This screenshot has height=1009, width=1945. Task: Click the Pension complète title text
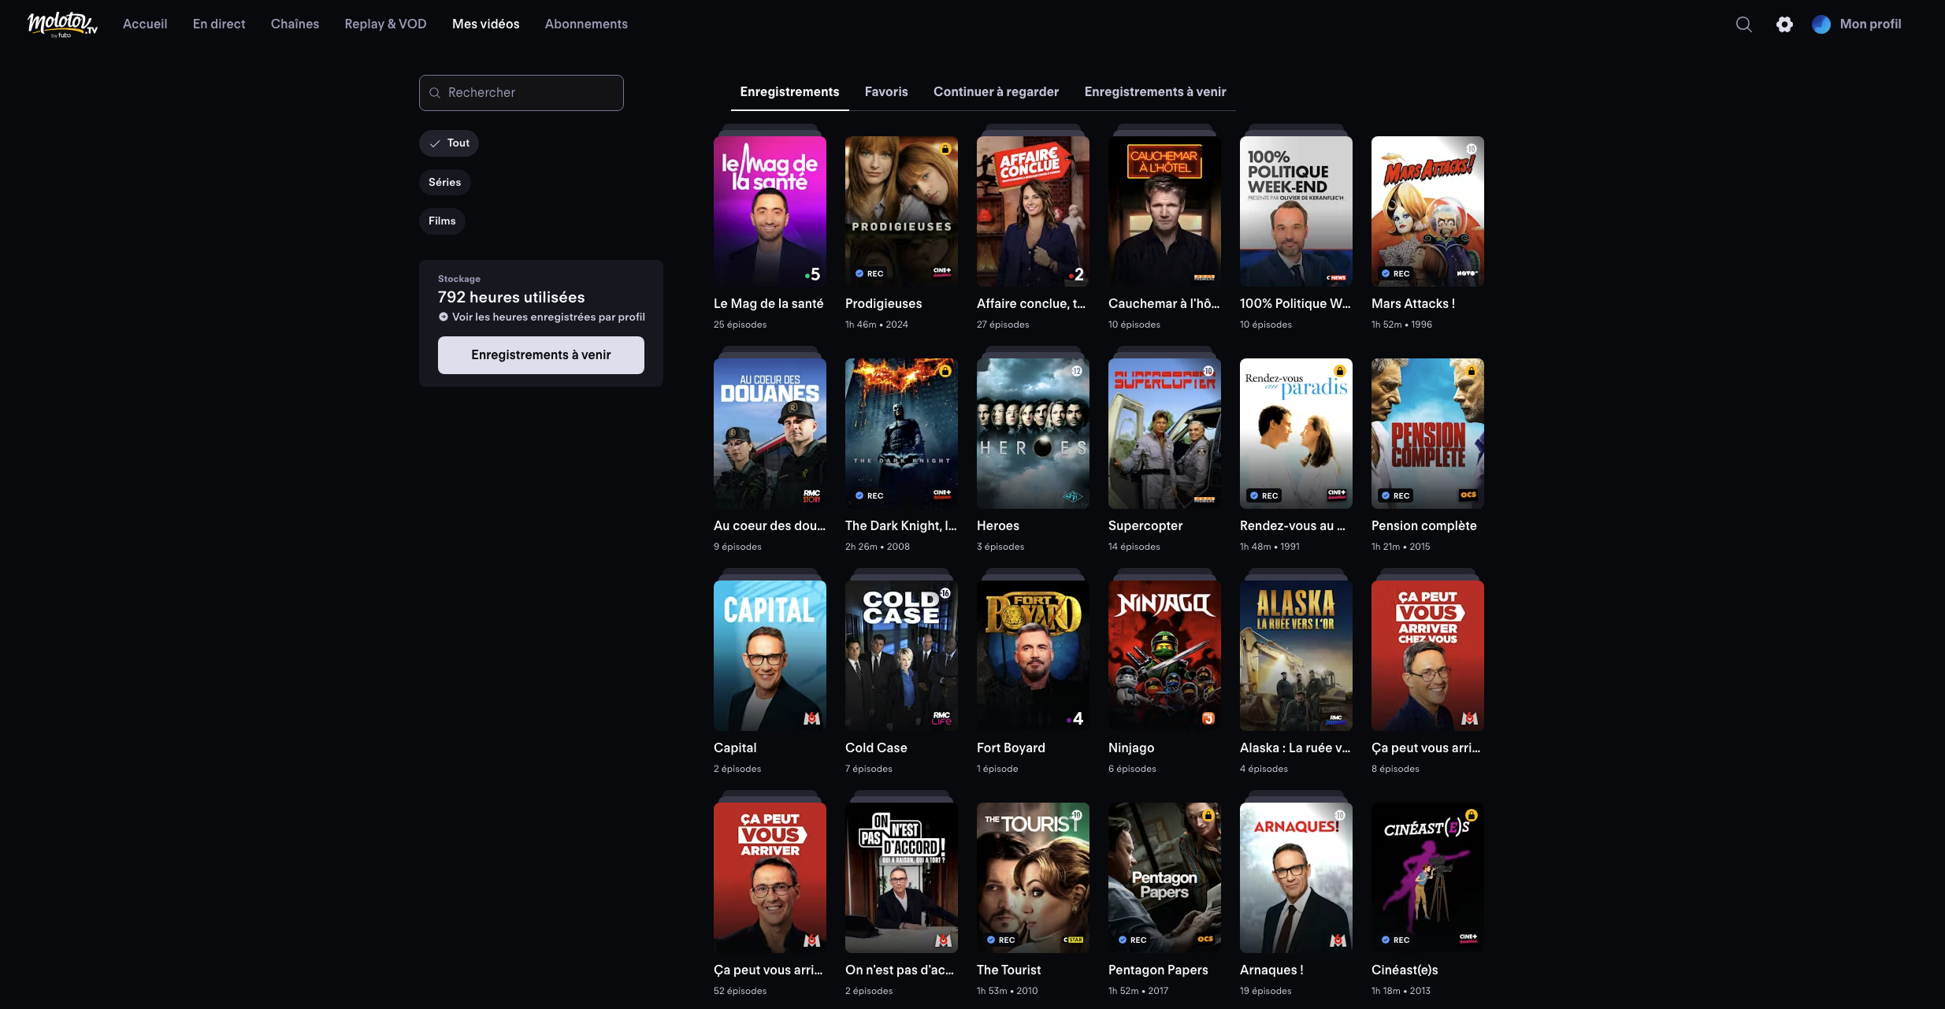[1424, 526]
